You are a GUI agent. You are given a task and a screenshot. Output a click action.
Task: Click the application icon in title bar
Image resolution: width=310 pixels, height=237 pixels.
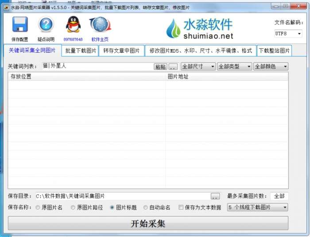[7, 8]
